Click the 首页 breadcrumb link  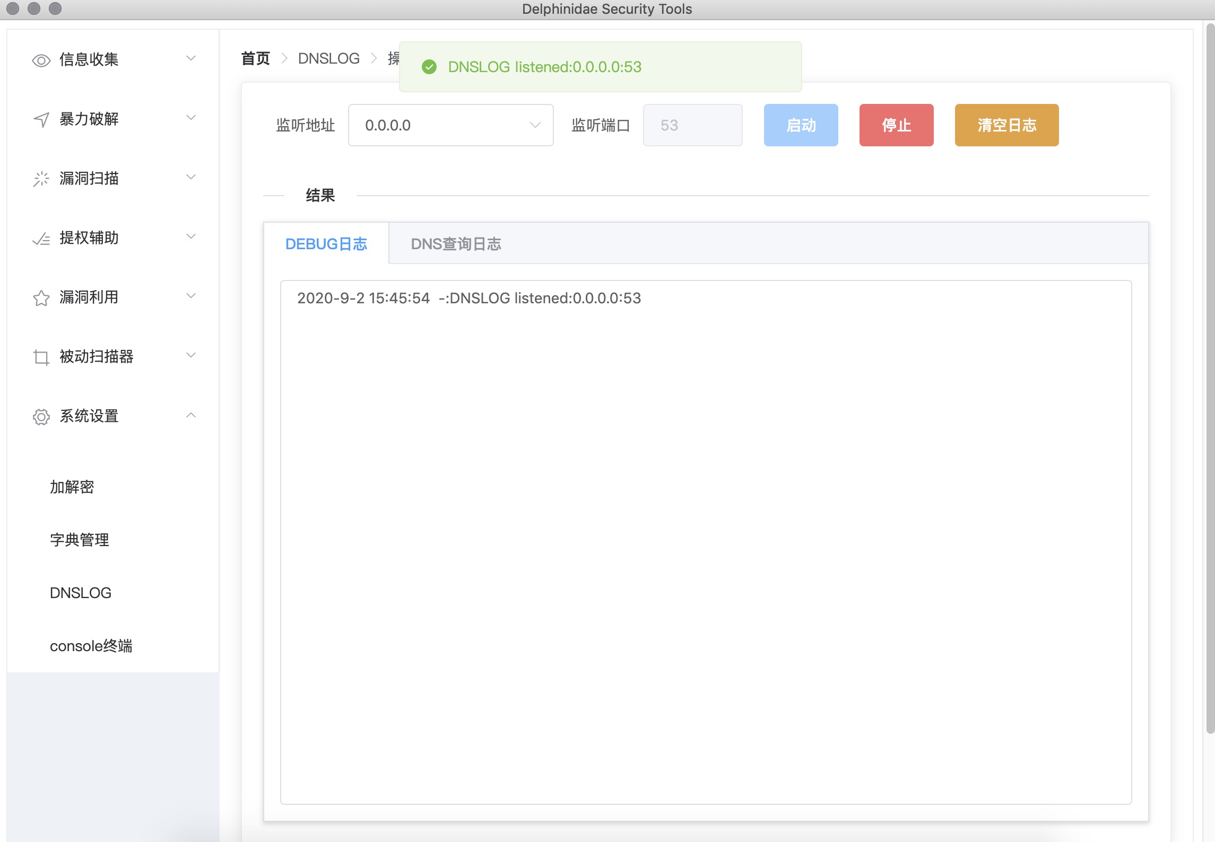(x=255, y=58)
